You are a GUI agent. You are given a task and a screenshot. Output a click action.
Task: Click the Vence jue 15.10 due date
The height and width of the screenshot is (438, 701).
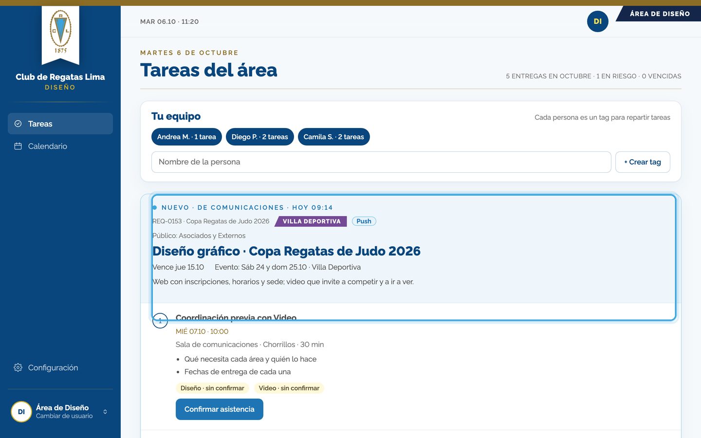(178, 267)
